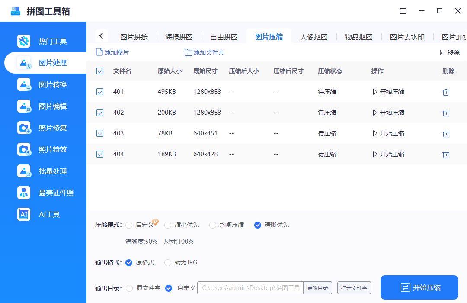Open the 照片修复 sidebar section
Screen dimensions: 467x303
(x=43, y=128)
